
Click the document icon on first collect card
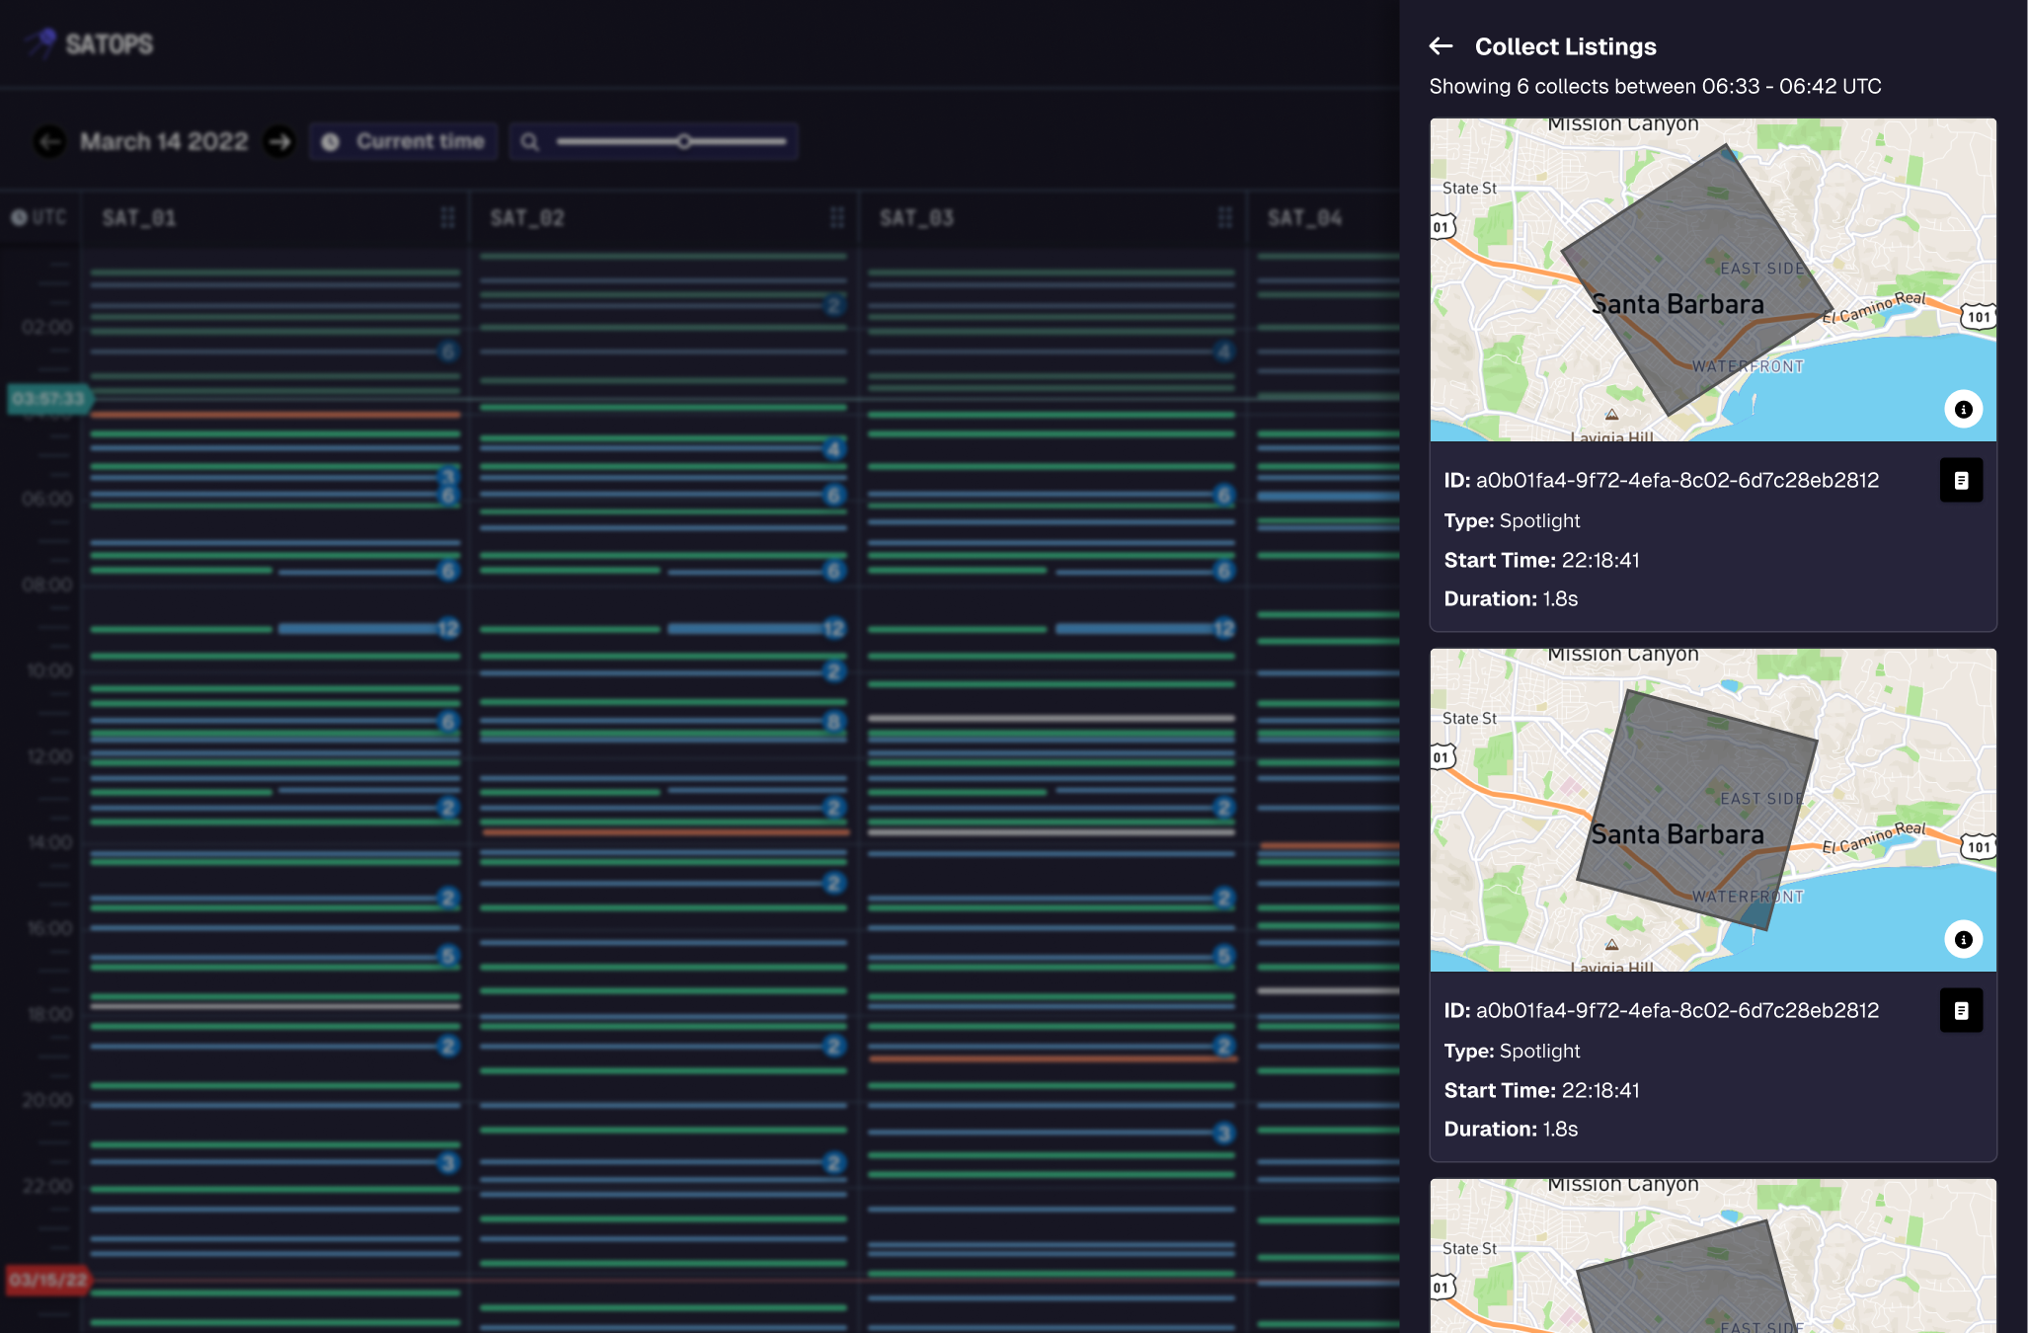pyautogui.click(x=1961, y=480)
